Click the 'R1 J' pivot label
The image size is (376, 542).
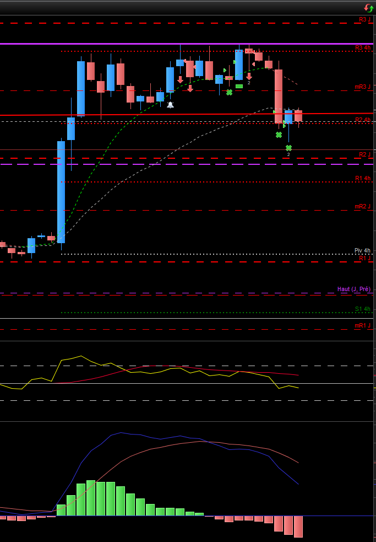tap(364, 258)
